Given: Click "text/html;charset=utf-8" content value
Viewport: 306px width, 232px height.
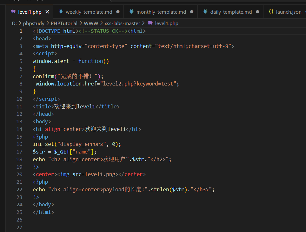Looking at the screenshot, I should pos(193,46).
